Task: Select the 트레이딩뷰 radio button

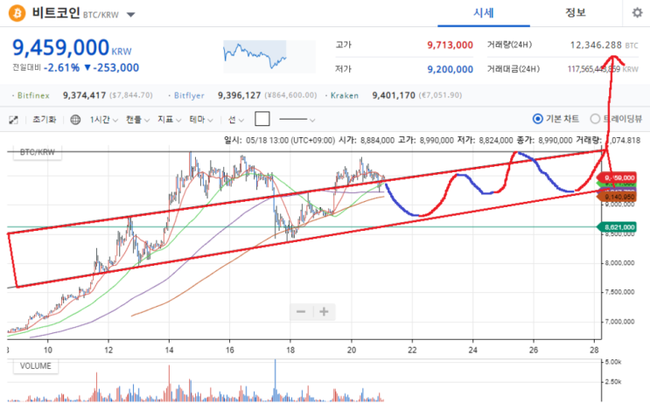Action: point(595,119)
